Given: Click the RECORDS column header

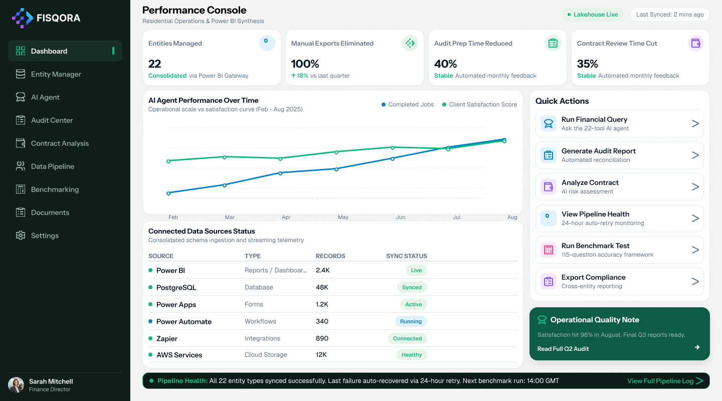Looking at the screenshot, I should 330,256.
